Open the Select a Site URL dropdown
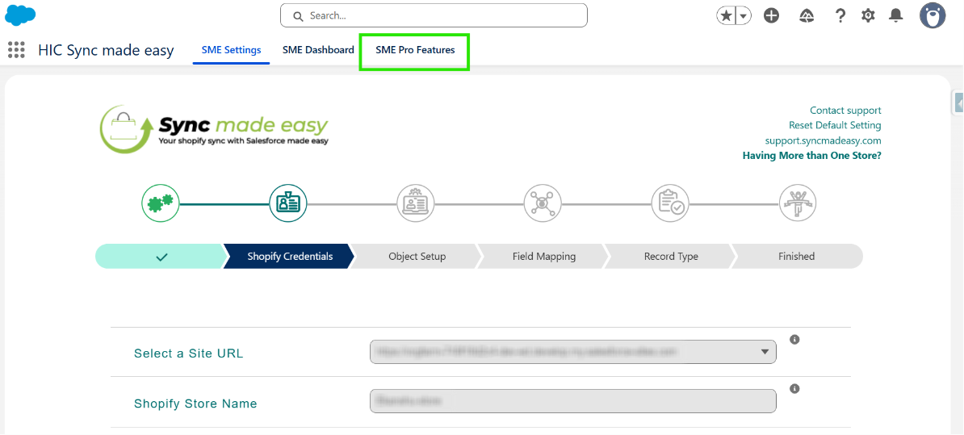Viewport: 964px width, 435px height. 573,352
